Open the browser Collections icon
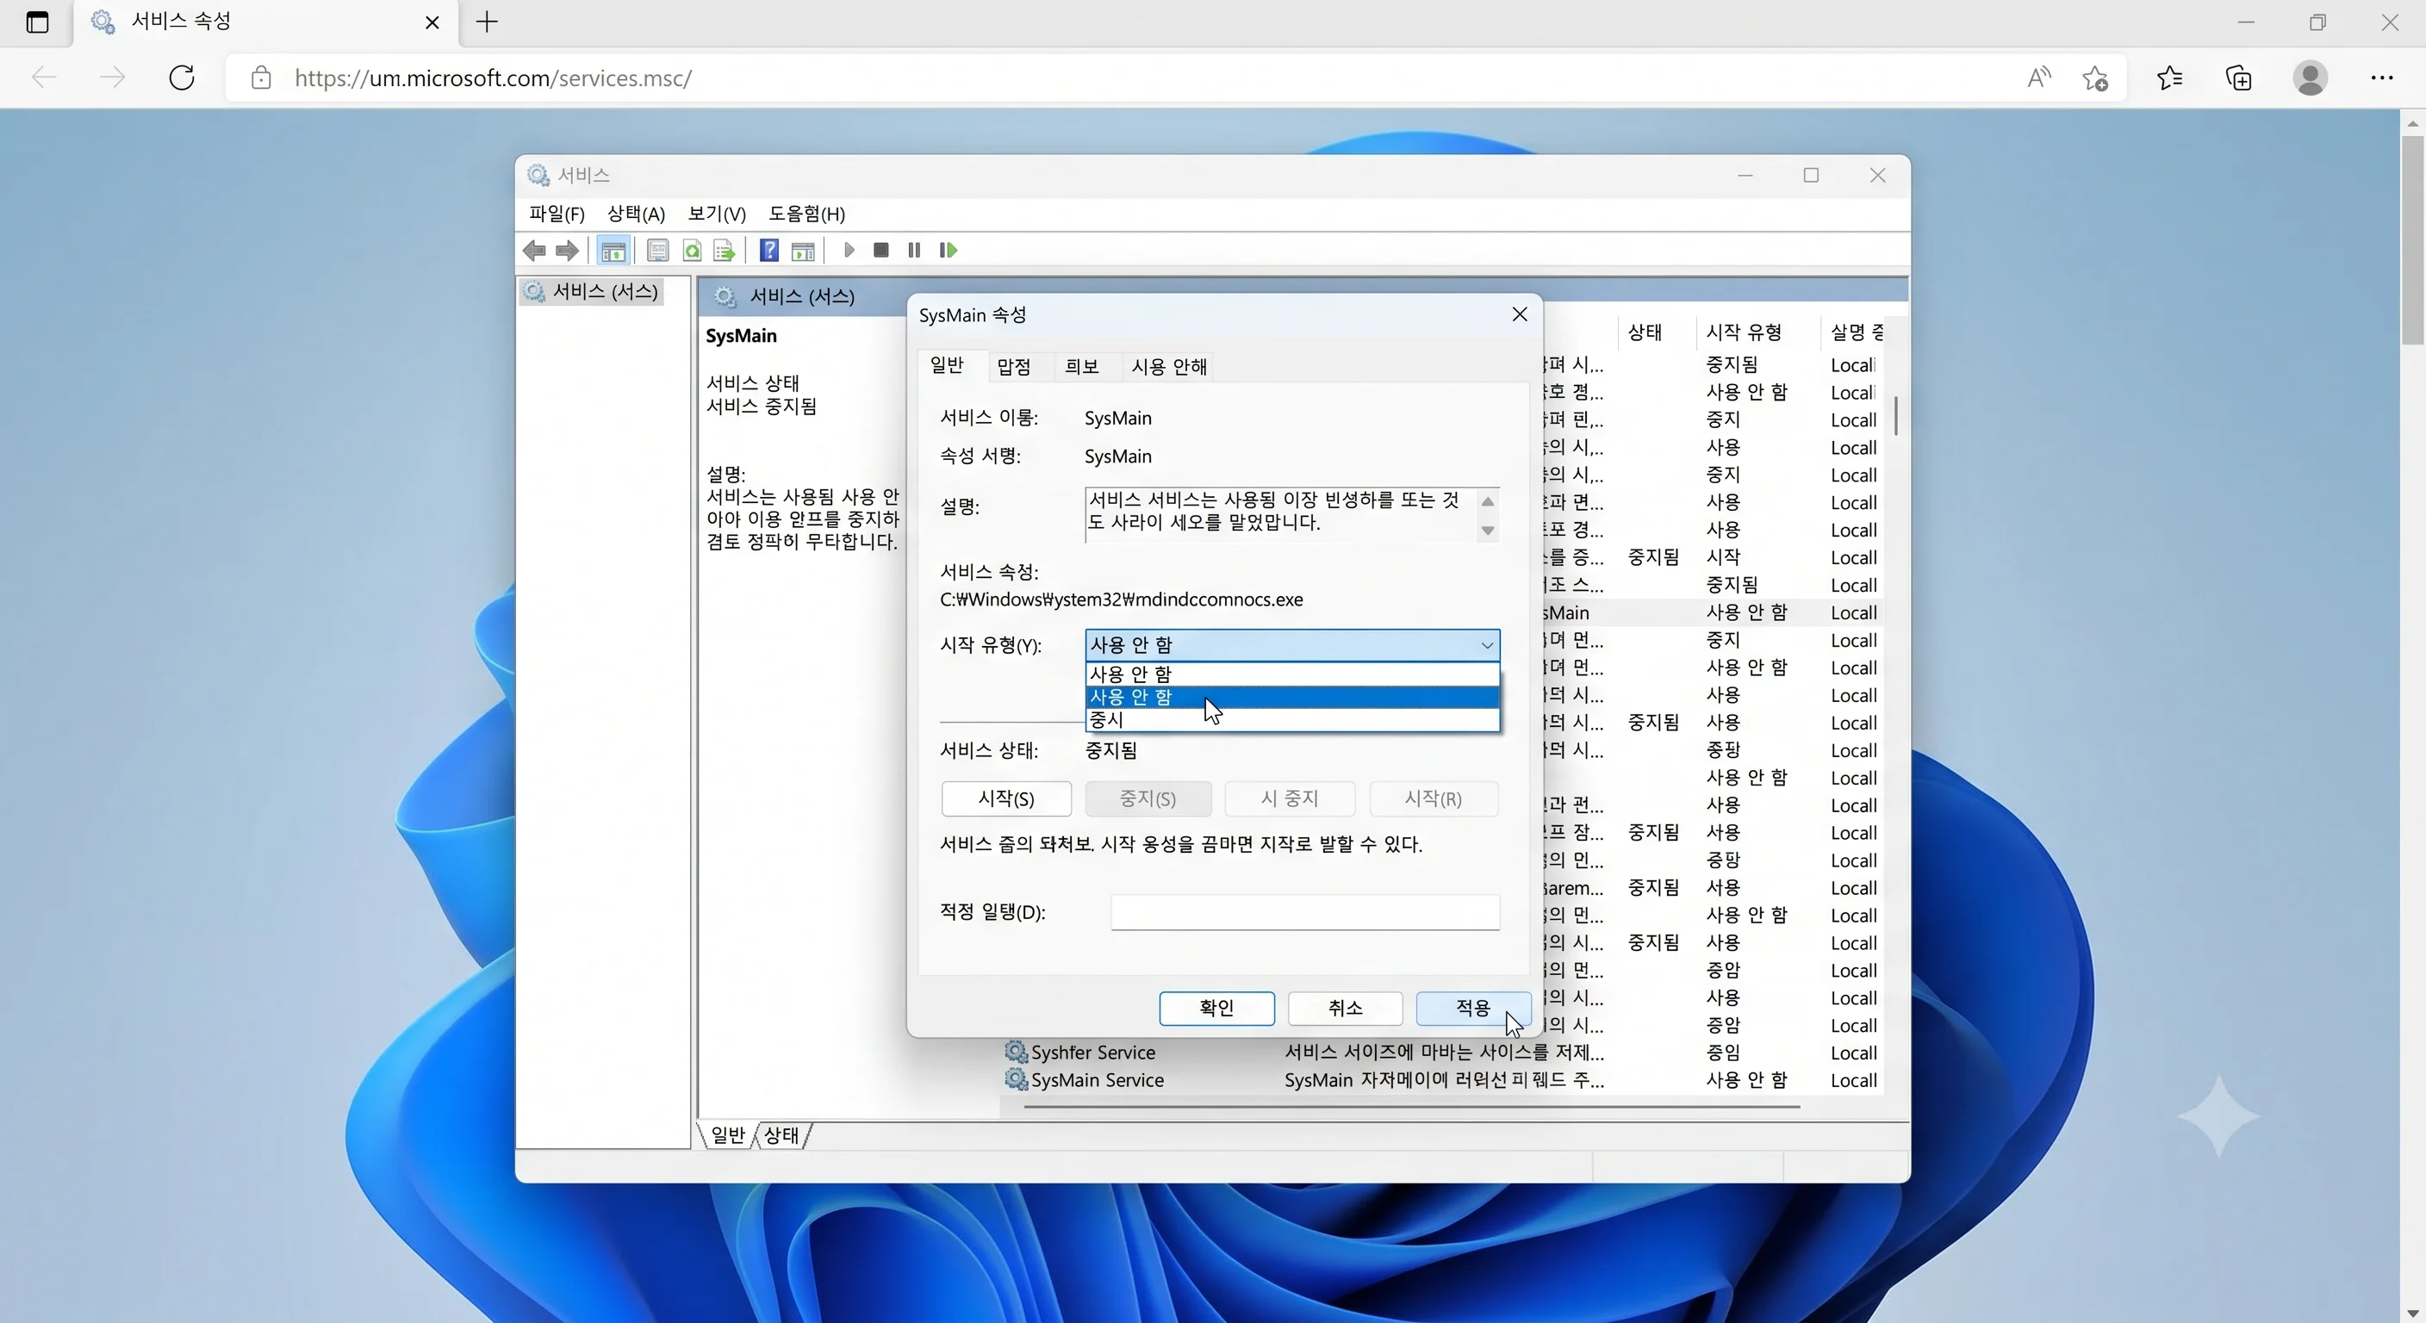2426x1323 pixels. [x=2238, y=78]
